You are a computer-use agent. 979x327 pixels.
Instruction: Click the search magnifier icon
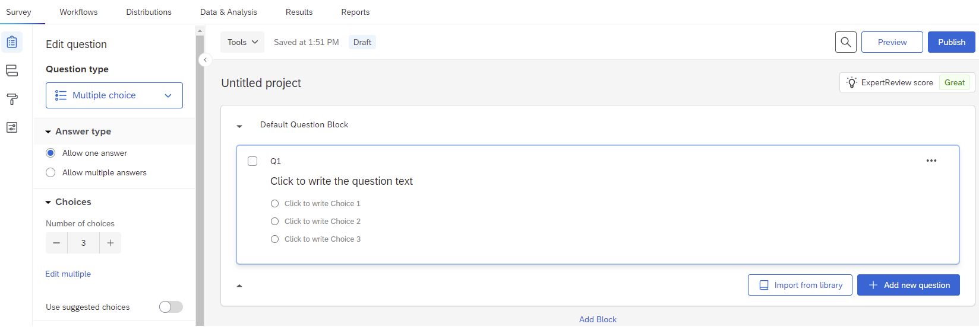(845, 42)
